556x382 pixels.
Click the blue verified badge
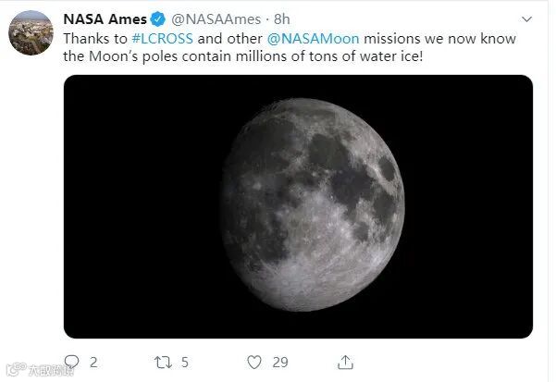pyautogui.click(x=158, y=19)
